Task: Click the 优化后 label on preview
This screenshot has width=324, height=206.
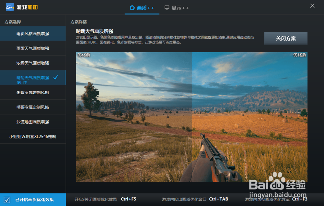Action: click(300, 55)
